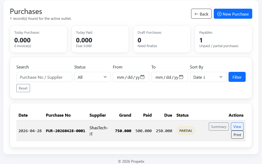Click the Due column header
This screenshot has height=164, width=262.
pyautogui.click(x=168, y=115)
